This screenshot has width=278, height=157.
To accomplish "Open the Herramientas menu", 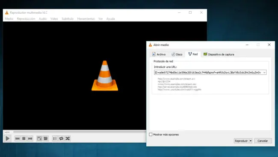I will 86,19.
